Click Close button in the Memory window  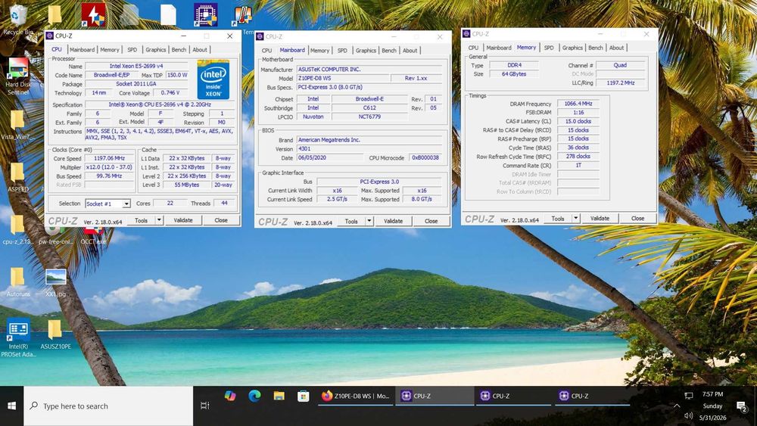click(x=637, y=219)
